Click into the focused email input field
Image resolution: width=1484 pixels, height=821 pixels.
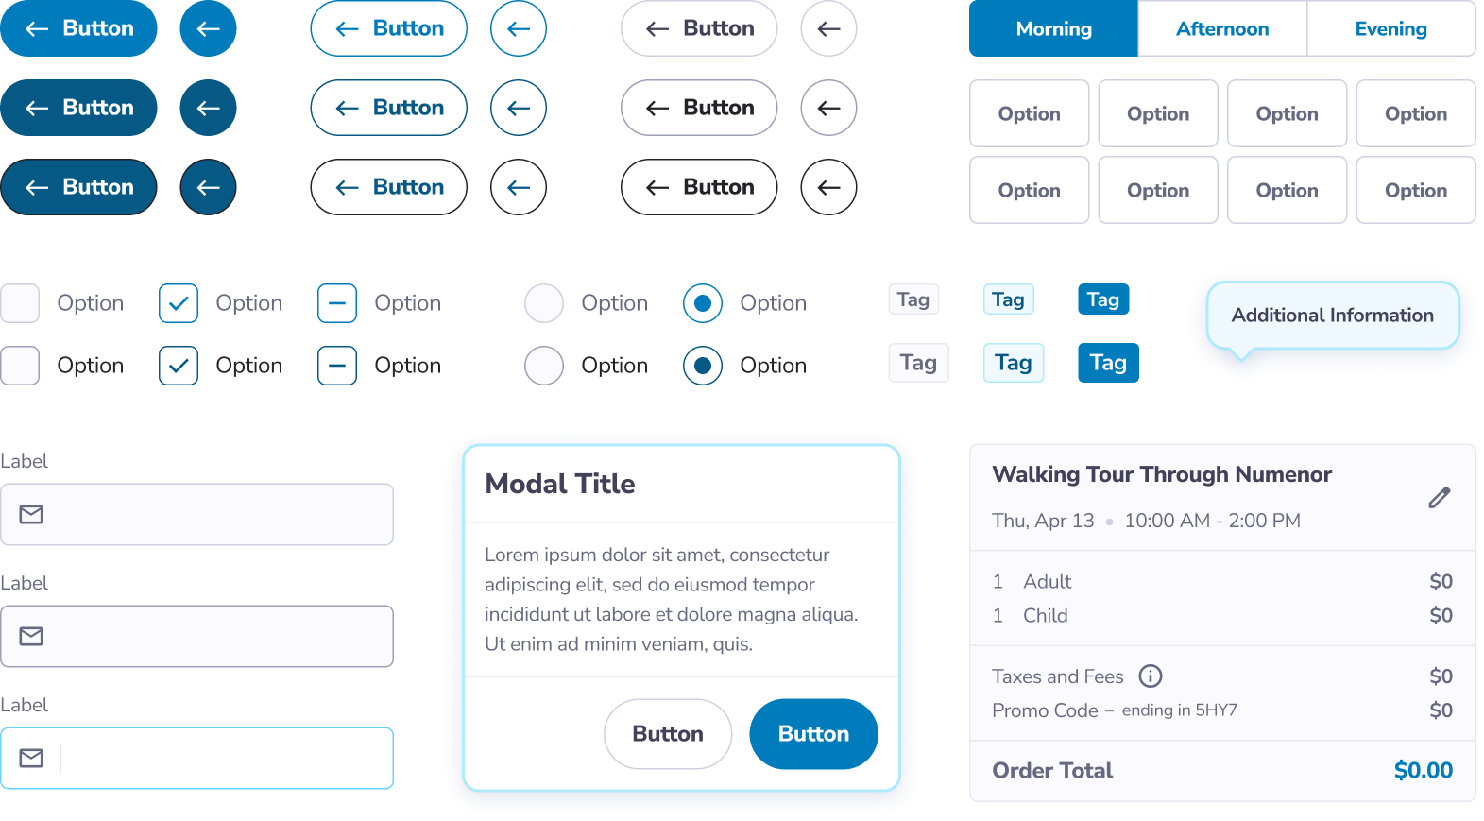196,758
